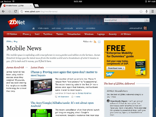Click the SAP logo in the ad
This screenshot has height=117, width=156.
pos(110,74)
